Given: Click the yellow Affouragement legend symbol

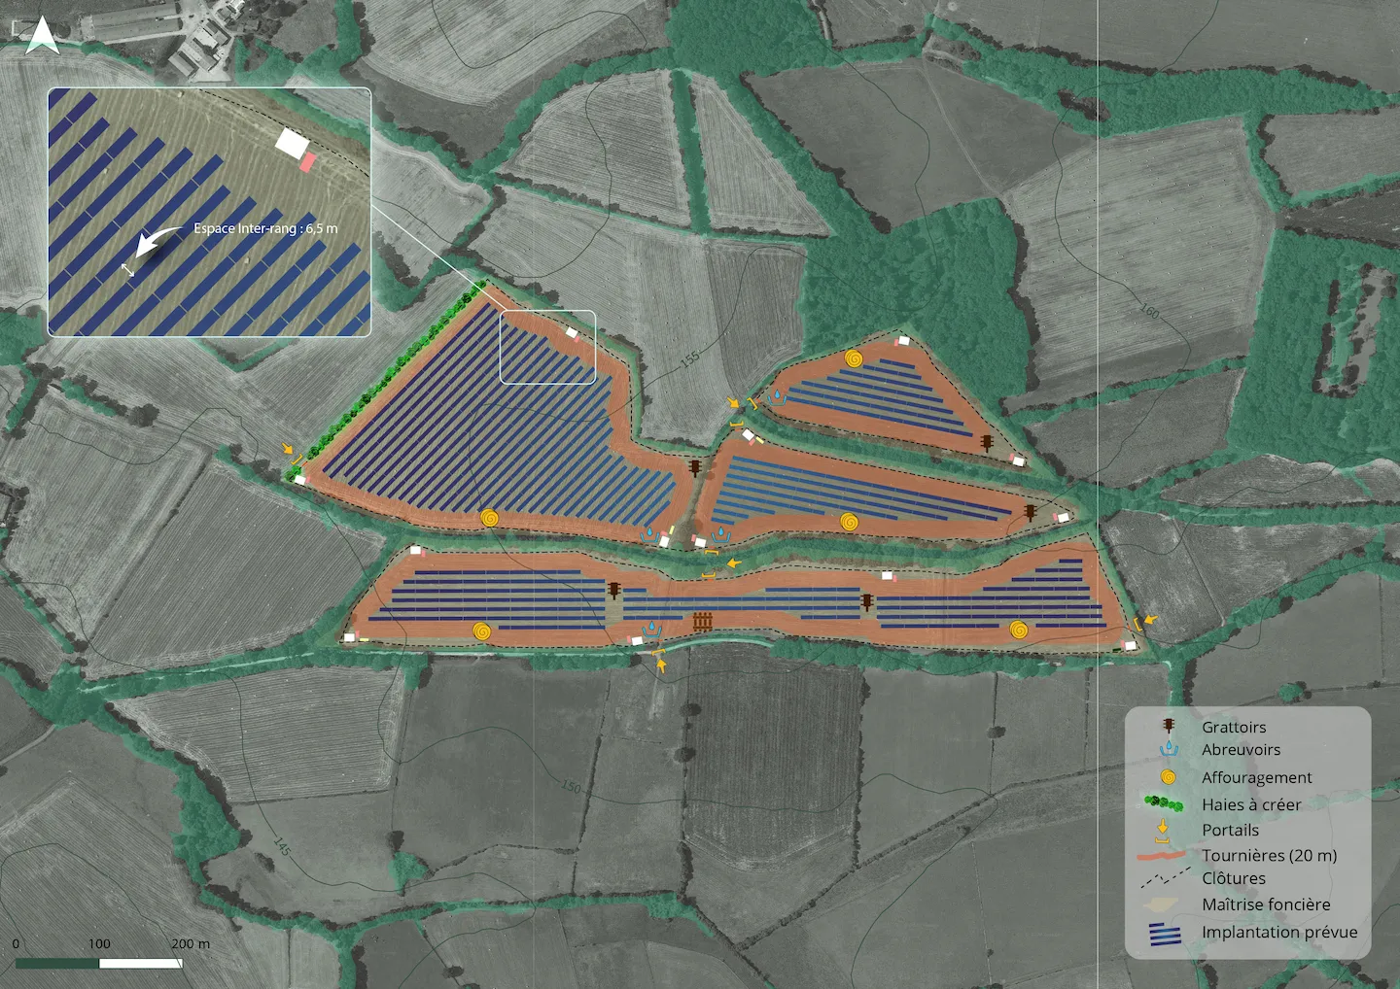Looking at the screenshot, I should tap(1168, 777).
